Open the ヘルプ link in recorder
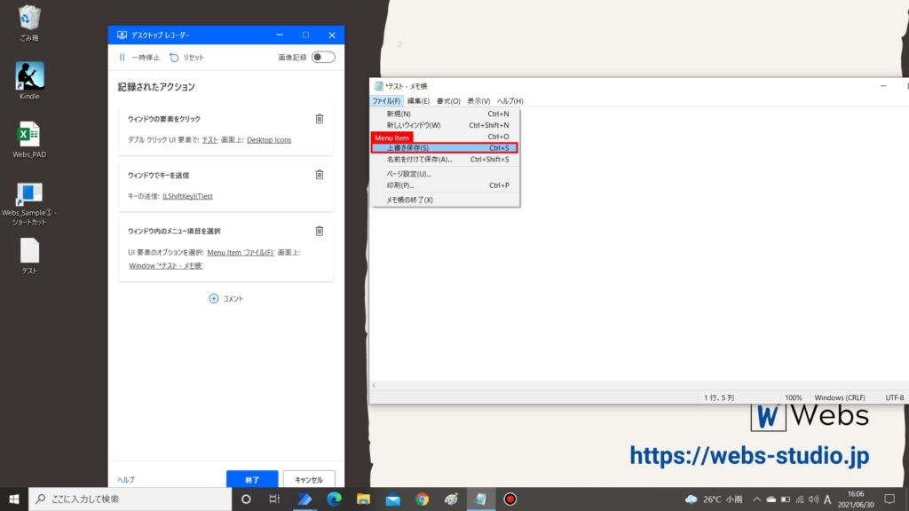 pos(126,480)
